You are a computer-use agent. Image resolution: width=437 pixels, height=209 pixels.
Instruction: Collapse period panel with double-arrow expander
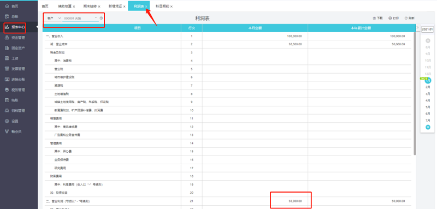click(417, 27)
